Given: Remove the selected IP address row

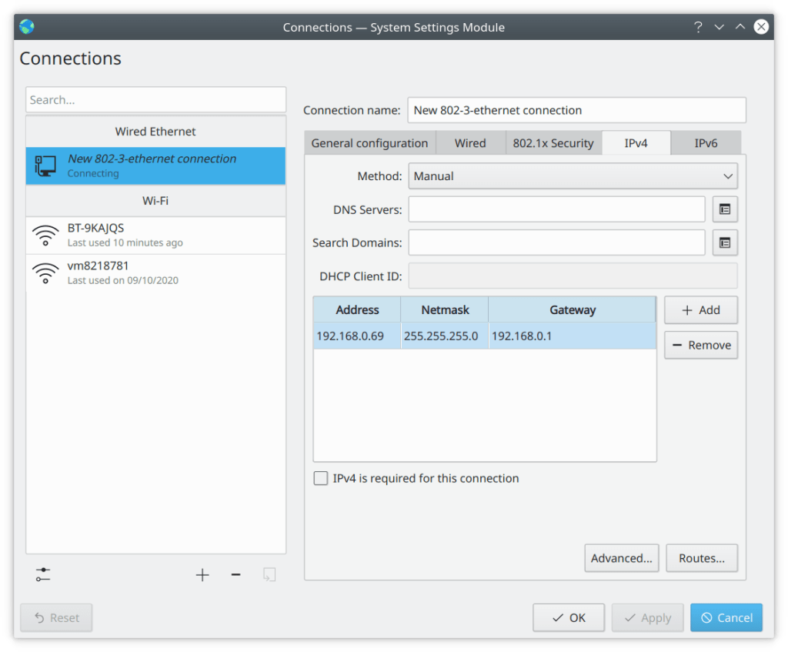Looking at the screenshot, I should click(701, 345).
